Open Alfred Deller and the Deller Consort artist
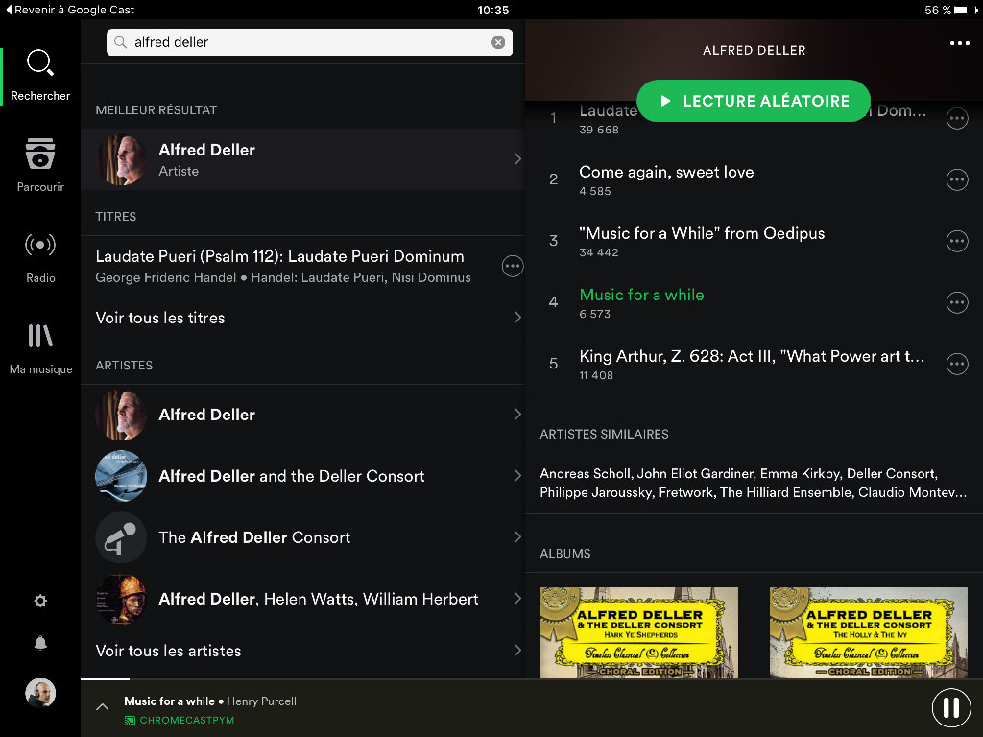This screenshot has height=737, width=983. click(x=302, y=476)
